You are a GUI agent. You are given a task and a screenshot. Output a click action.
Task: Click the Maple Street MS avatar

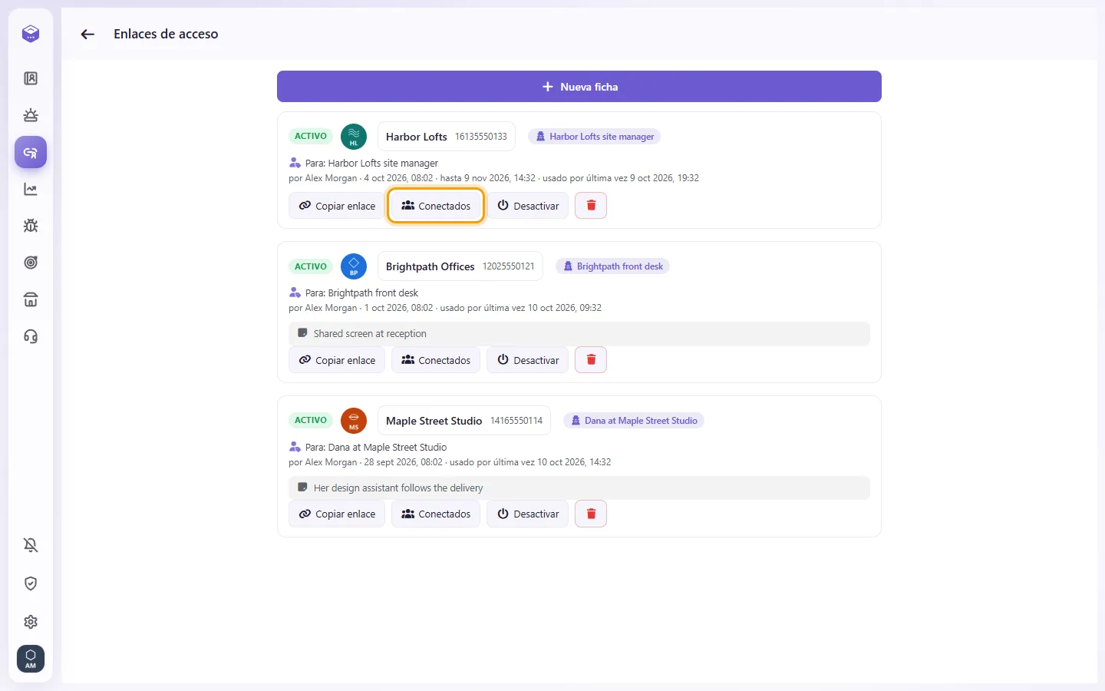click(x=354, y=421)
